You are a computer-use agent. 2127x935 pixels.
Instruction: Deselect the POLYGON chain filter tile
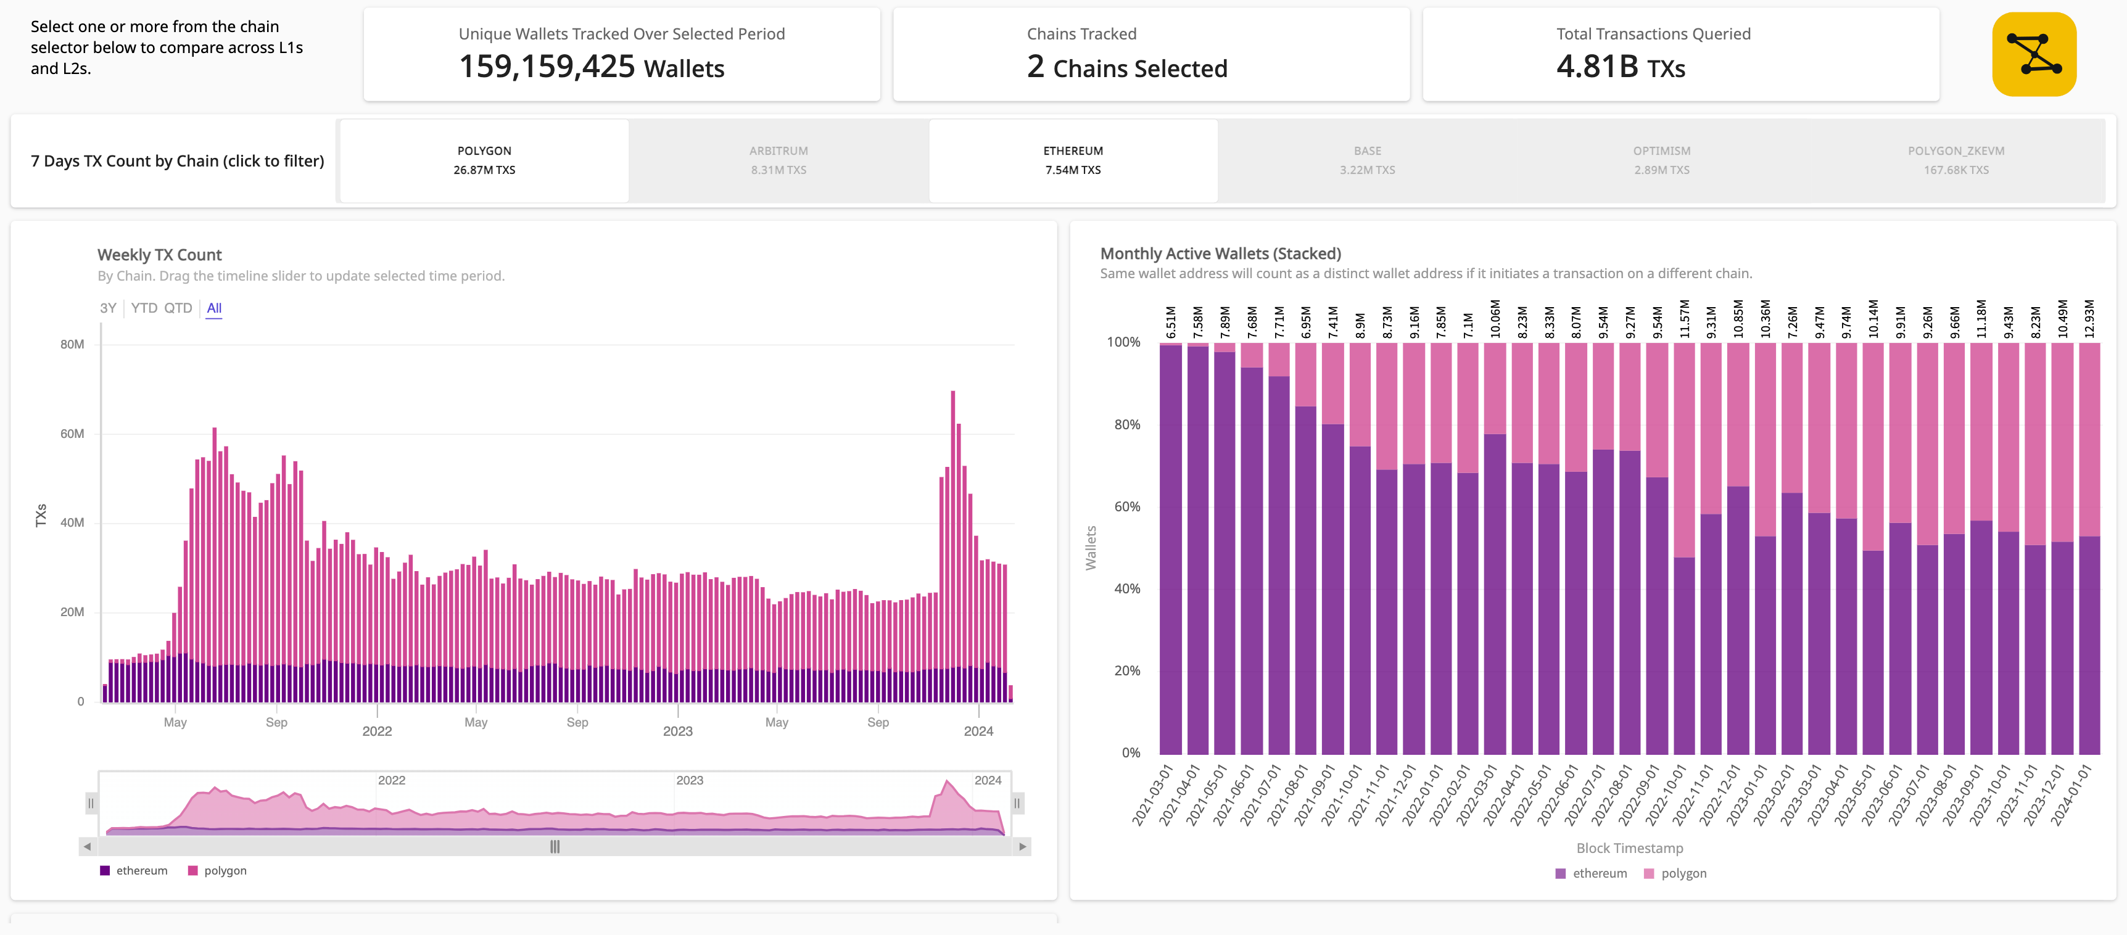tap(484, 161)
